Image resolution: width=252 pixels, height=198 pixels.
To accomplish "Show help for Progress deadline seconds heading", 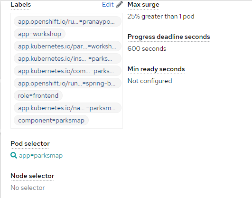I will click(x=169, y=37).
